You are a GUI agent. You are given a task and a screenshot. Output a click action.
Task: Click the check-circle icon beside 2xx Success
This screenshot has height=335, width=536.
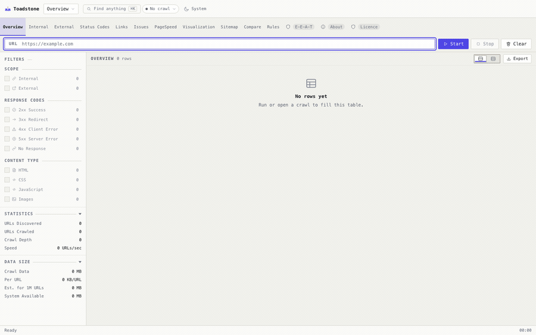click(x=14, y=110)
